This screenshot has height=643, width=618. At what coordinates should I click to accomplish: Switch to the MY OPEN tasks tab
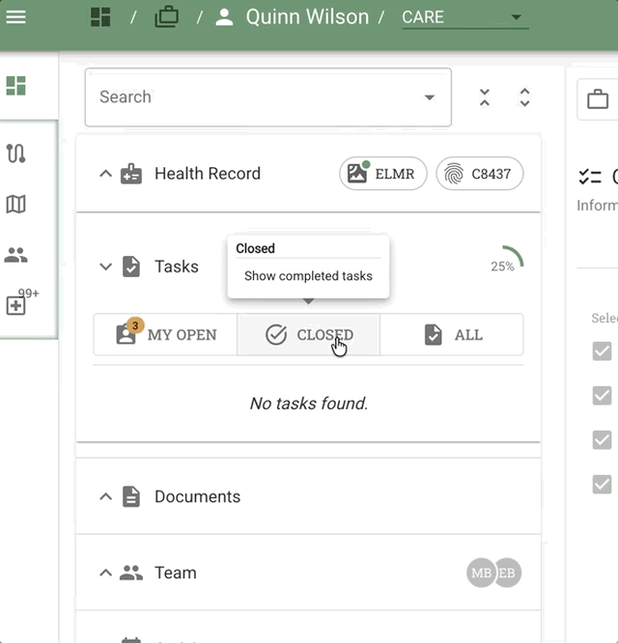(x=165, y=335)
